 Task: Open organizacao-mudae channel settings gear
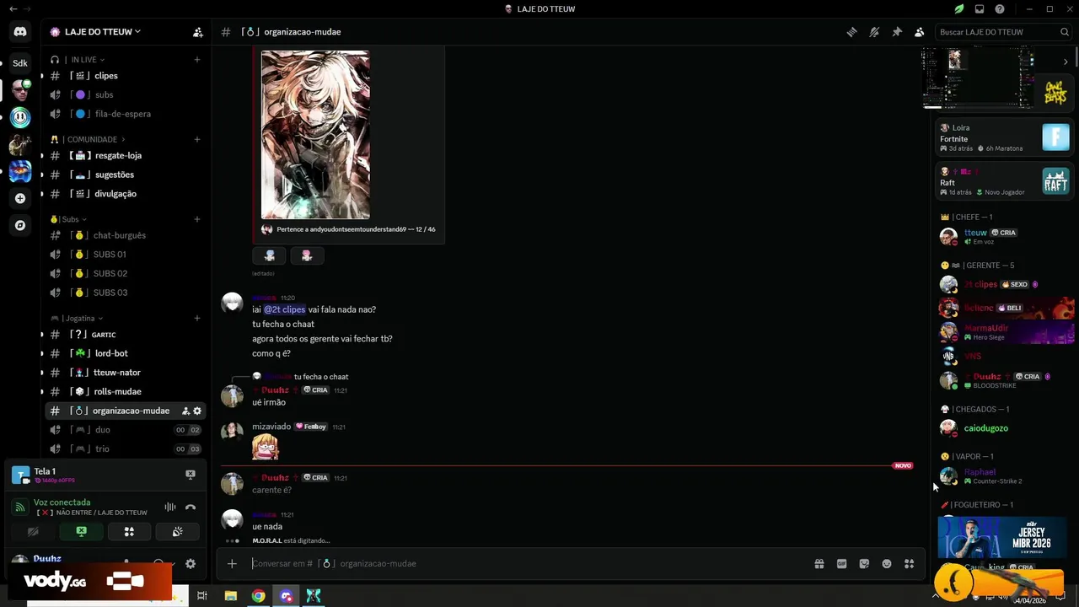pos(197,411)
